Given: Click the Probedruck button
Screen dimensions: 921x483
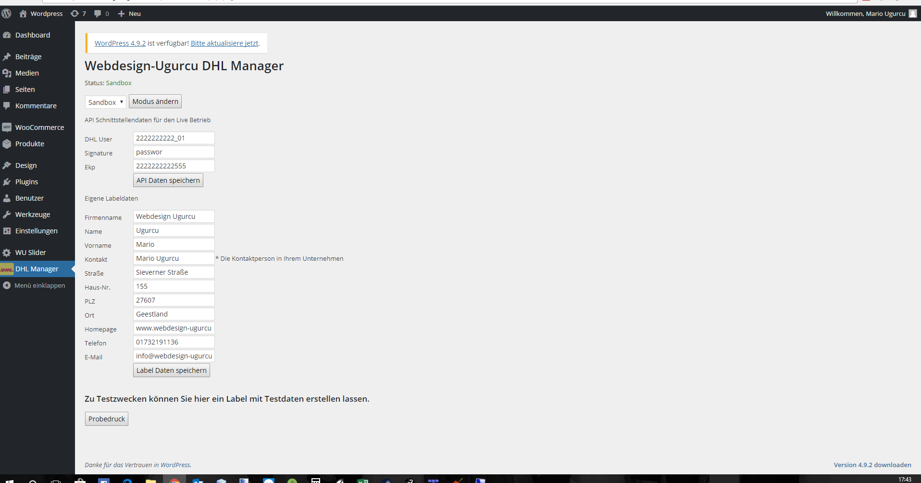Looking at the screenshot, I should (x=107, y=419).
